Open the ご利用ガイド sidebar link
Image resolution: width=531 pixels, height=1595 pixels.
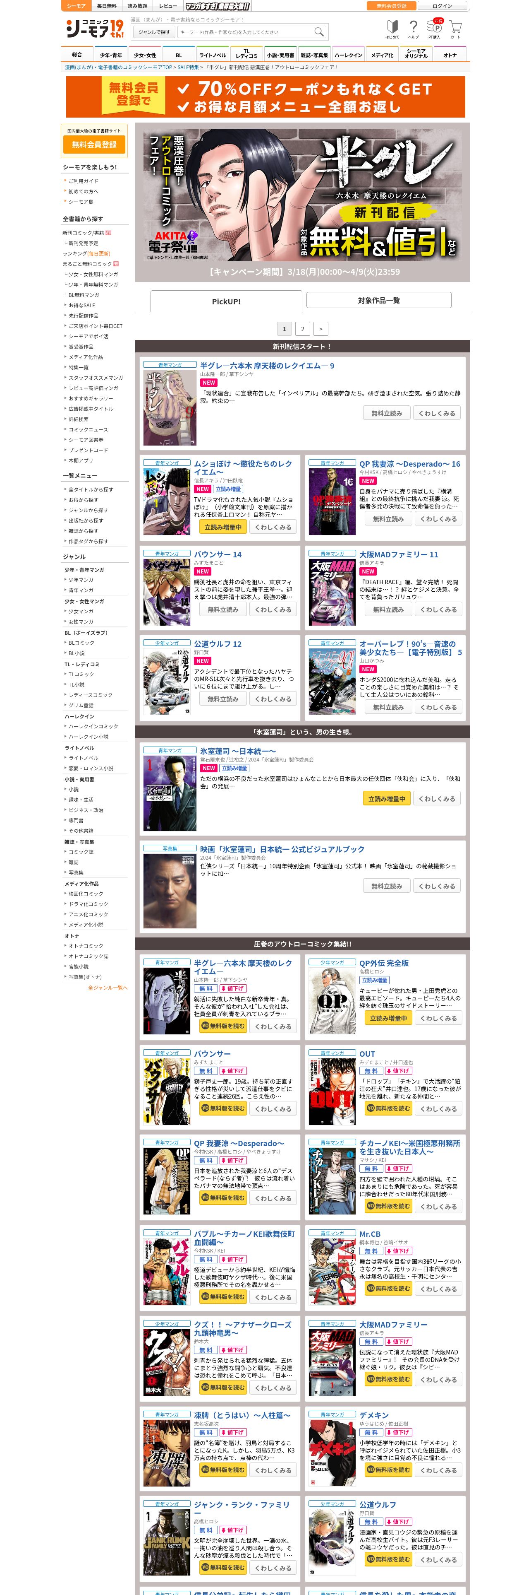(84, 181)
